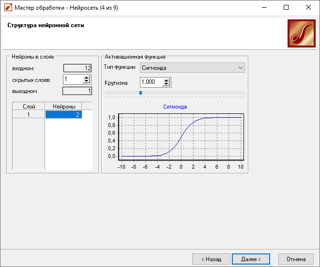Decrease the Крутизна value with down arrow

point(167,84)
